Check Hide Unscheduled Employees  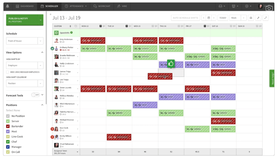[8, 72]
